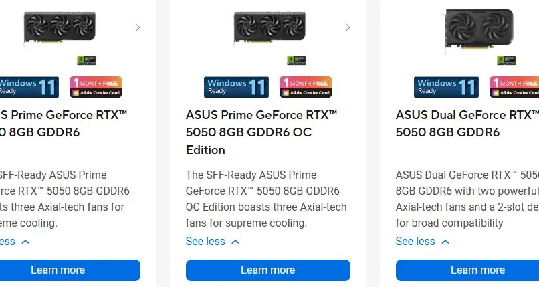Click next-image arrow on non-OC Prime card
The image size is (539, 287).
click(137, 28)
